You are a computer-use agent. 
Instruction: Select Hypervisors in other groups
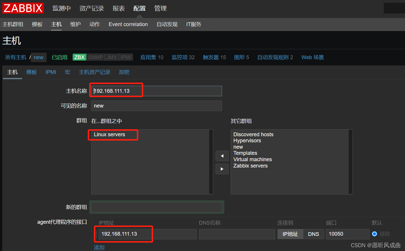[x=247, y=141]
